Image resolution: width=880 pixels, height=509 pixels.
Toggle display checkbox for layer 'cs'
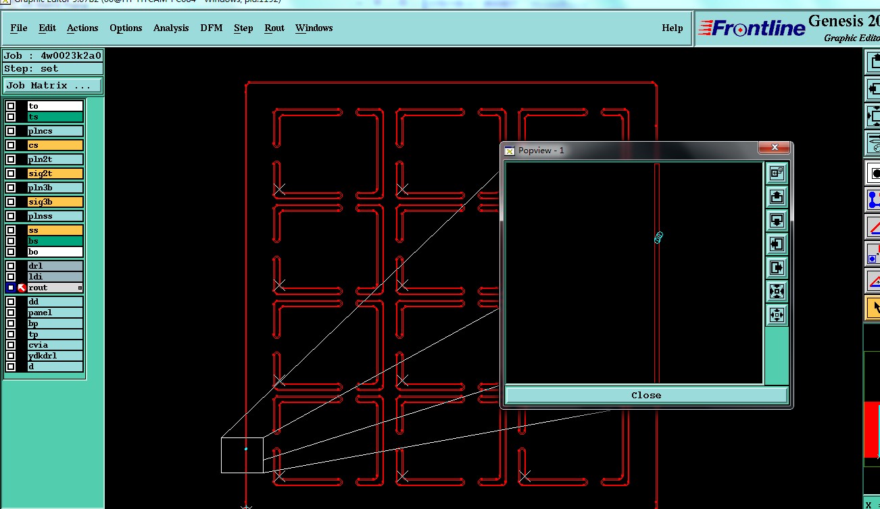[11, 145]
